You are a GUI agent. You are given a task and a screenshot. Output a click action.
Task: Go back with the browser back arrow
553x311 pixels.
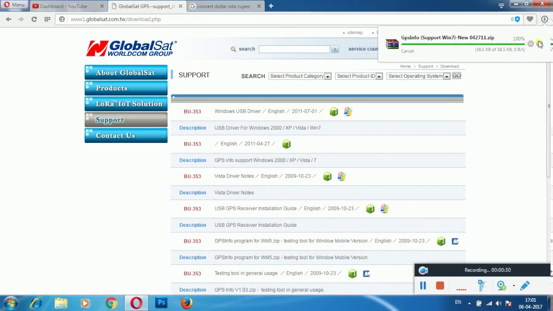point(9,19)
